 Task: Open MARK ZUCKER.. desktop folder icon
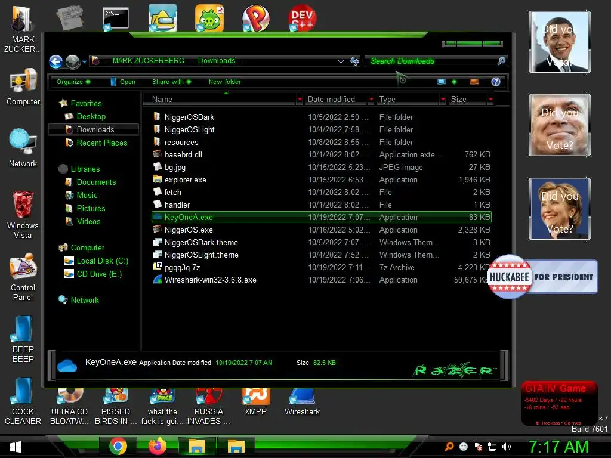tap(23, 30)
